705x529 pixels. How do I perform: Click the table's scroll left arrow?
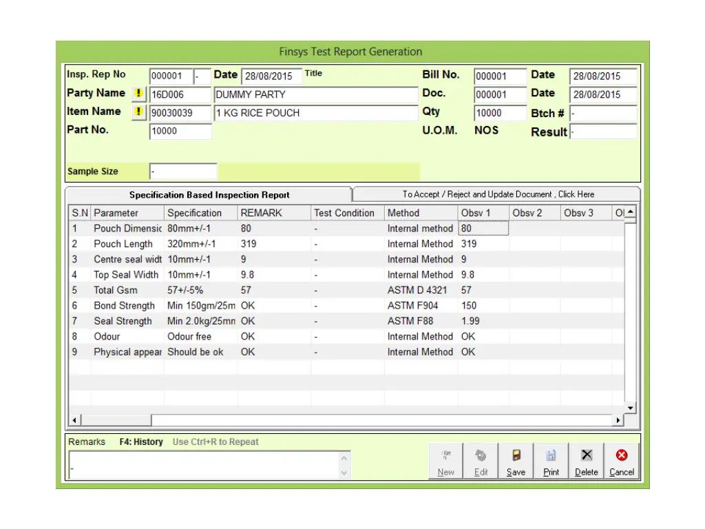pos(74,420)
